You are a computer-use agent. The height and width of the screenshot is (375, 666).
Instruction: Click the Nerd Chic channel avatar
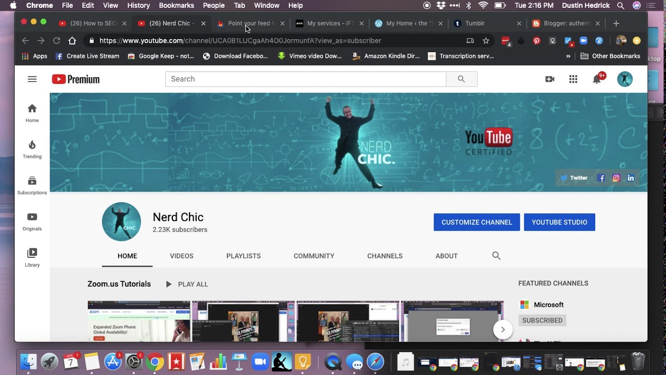121,222
